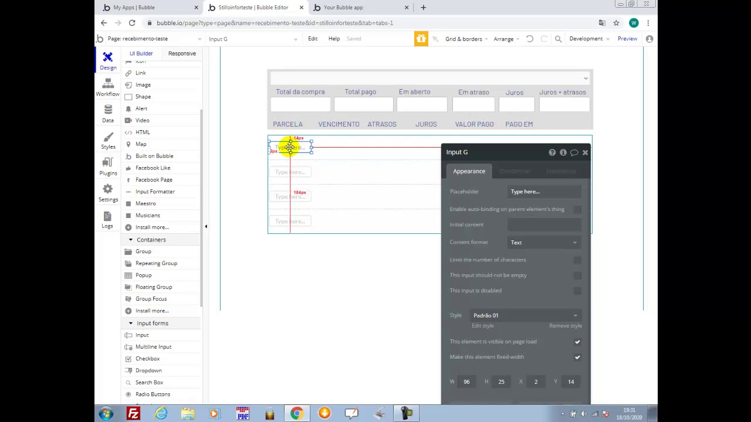Switch to the Conditional tab
The width and height of the screenshot is (751, 422).
(515, 171)
